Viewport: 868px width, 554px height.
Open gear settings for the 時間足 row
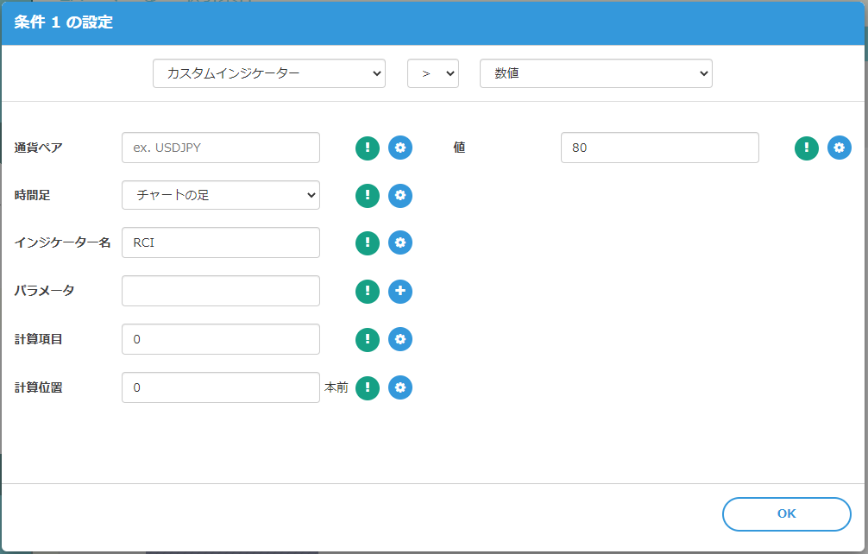point(400,196)
